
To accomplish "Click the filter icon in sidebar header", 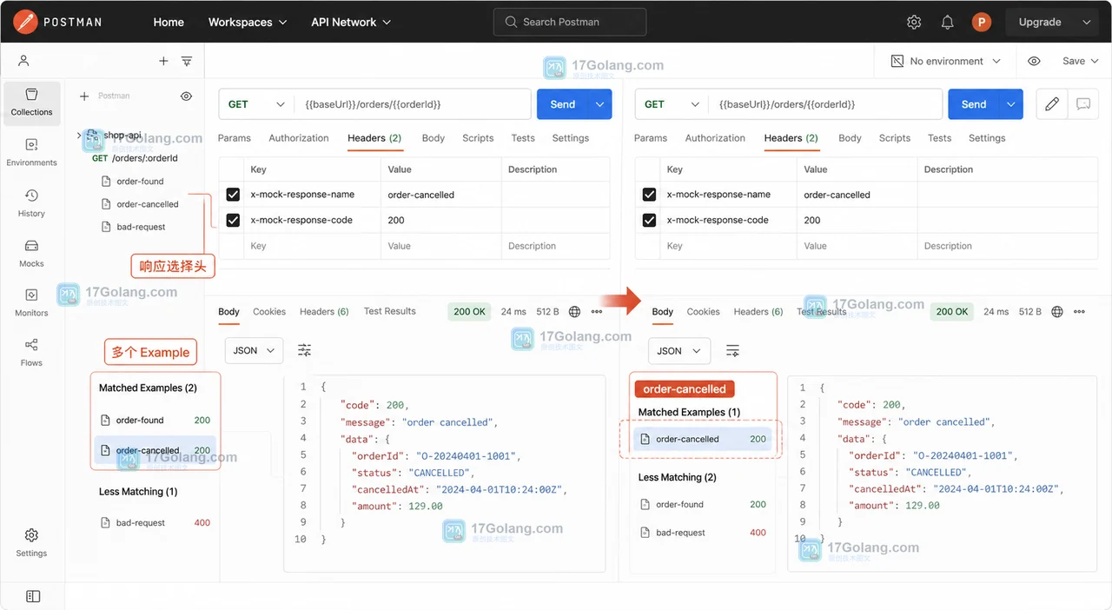I will (x=187, y=61).
